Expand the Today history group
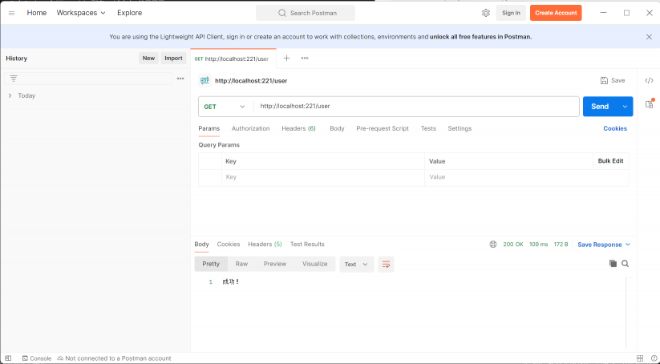The height and width of the screenshot is (364, 660). [x=10, y=95]
